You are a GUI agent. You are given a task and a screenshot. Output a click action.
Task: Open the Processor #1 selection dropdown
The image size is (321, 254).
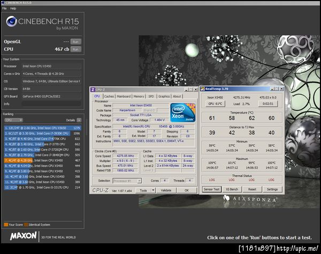click(x=127, y=181)
